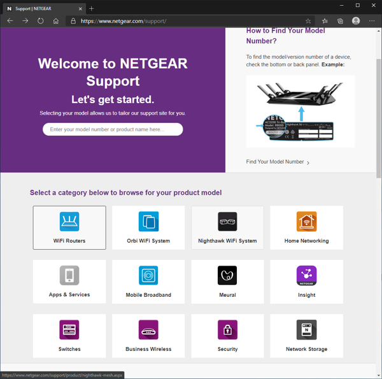
Task: Open the user profile avatar
Action: click(x=356, y=21)
